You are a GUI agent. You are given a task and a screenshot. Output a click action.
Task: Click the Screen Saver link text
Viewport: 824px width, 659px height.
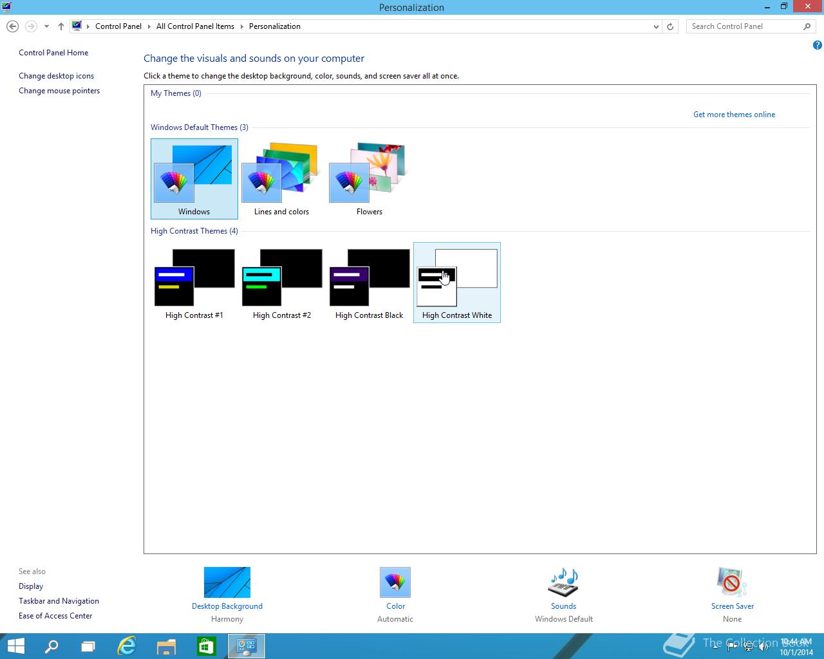[x=733, y=606]
